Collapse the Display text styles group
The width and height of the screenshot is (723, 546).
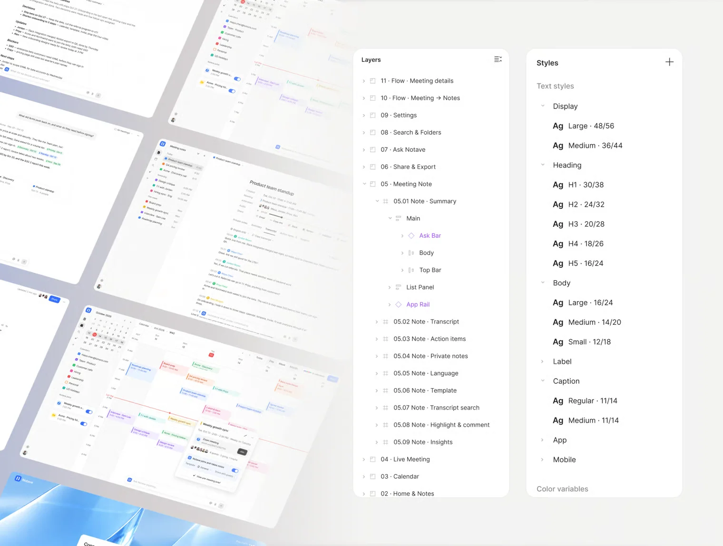(x=543, y=106)
